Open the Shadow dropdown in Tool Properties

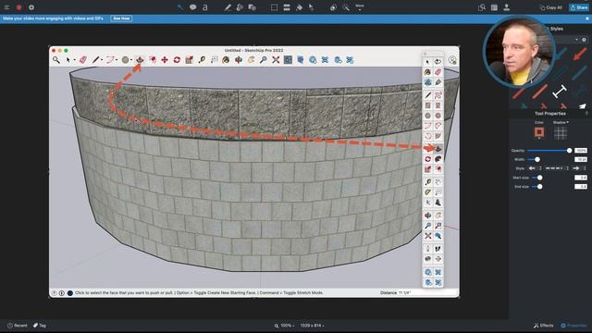point(561,122)
